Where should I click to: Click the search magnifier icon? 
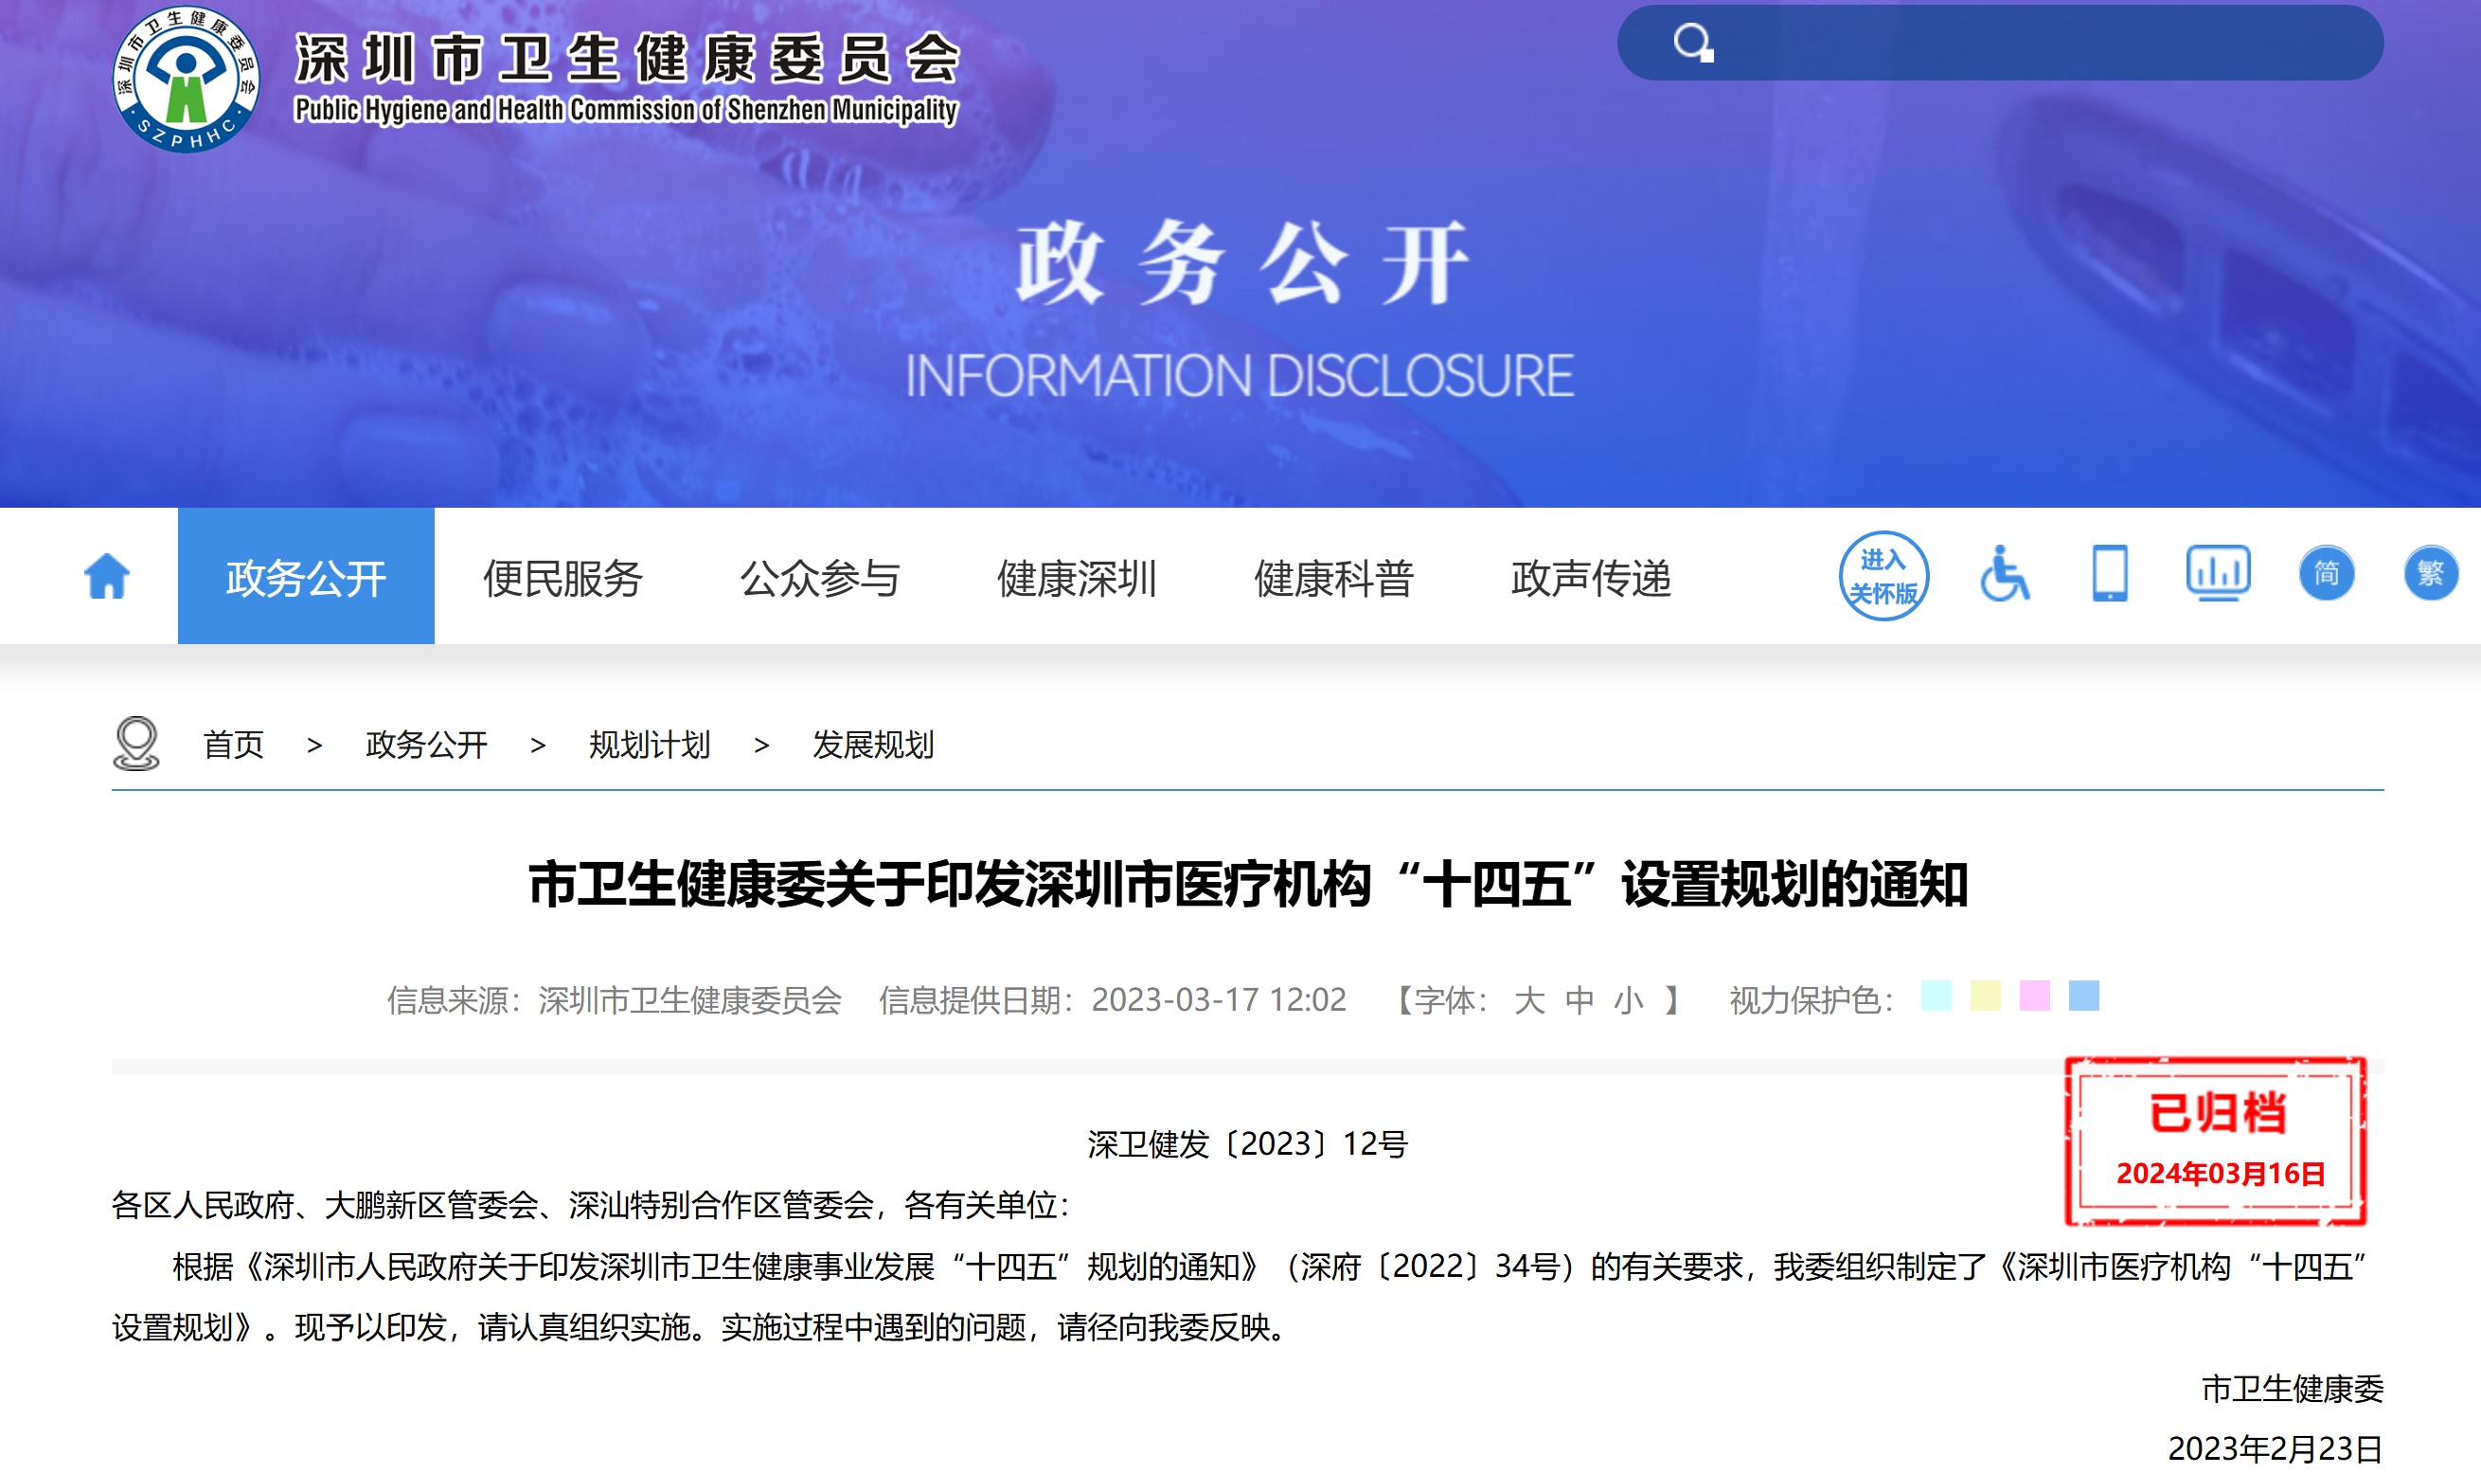pos(1692,44)
